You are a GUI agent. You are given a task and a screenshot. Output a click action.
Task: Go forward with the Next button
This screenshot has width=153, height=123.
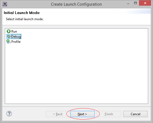point(83,114)
